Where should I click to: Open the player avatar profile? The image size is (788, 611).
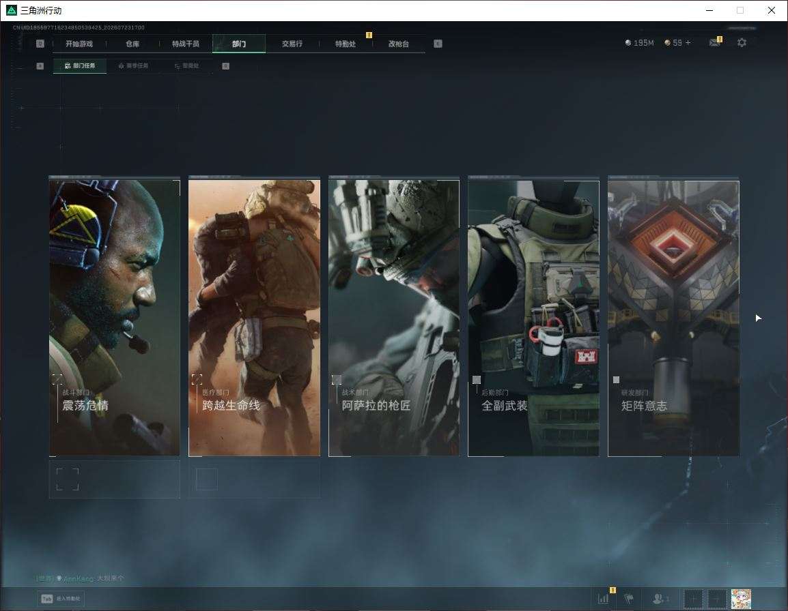pyautogui.click(x=741, y=599)
